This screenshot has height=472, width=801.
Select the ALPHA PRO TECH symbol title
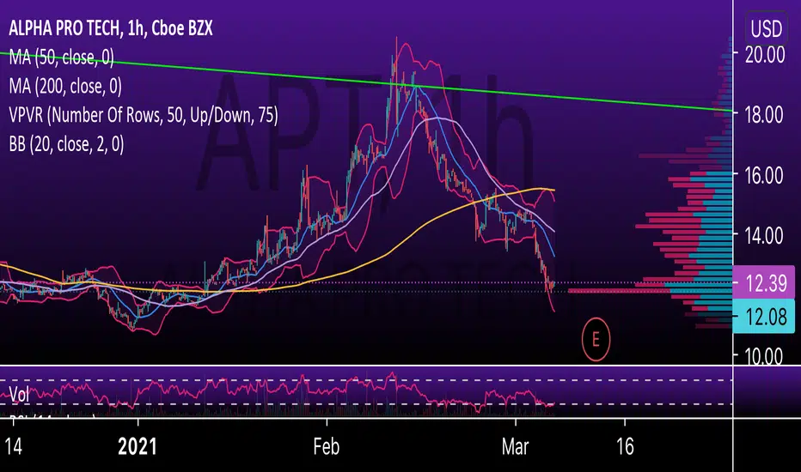[x=110, y=28]
